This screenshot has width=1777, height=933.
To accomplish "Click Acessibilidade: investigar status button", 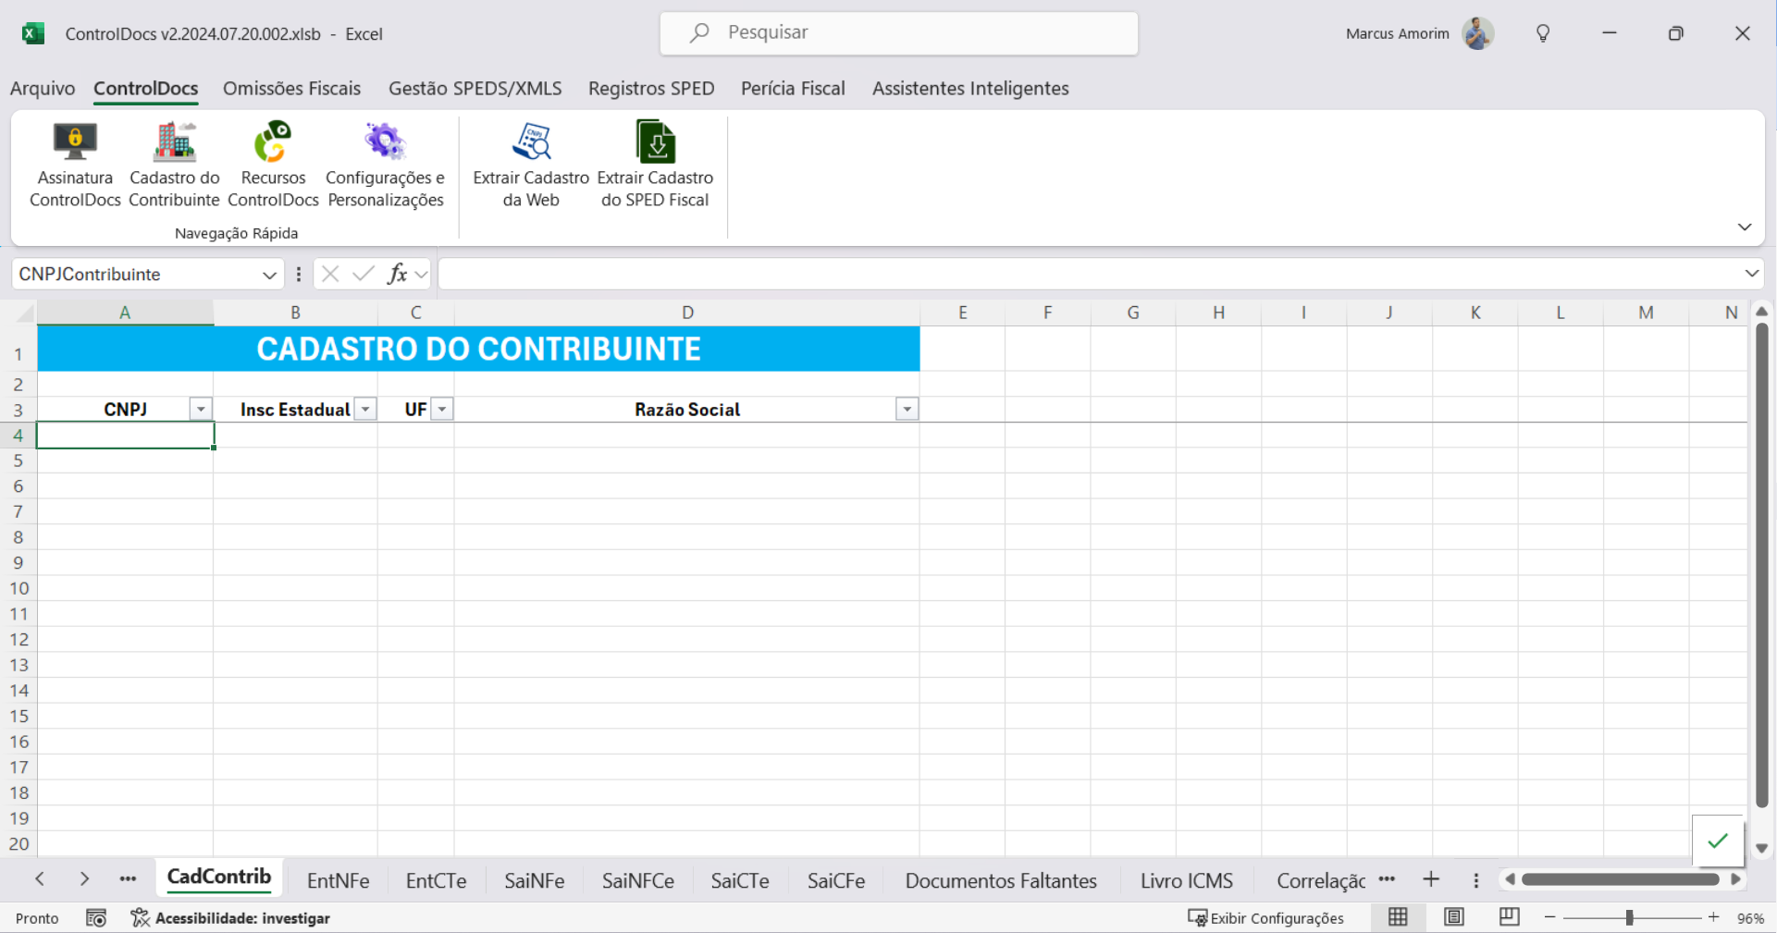I will click(x=231, y=918).
